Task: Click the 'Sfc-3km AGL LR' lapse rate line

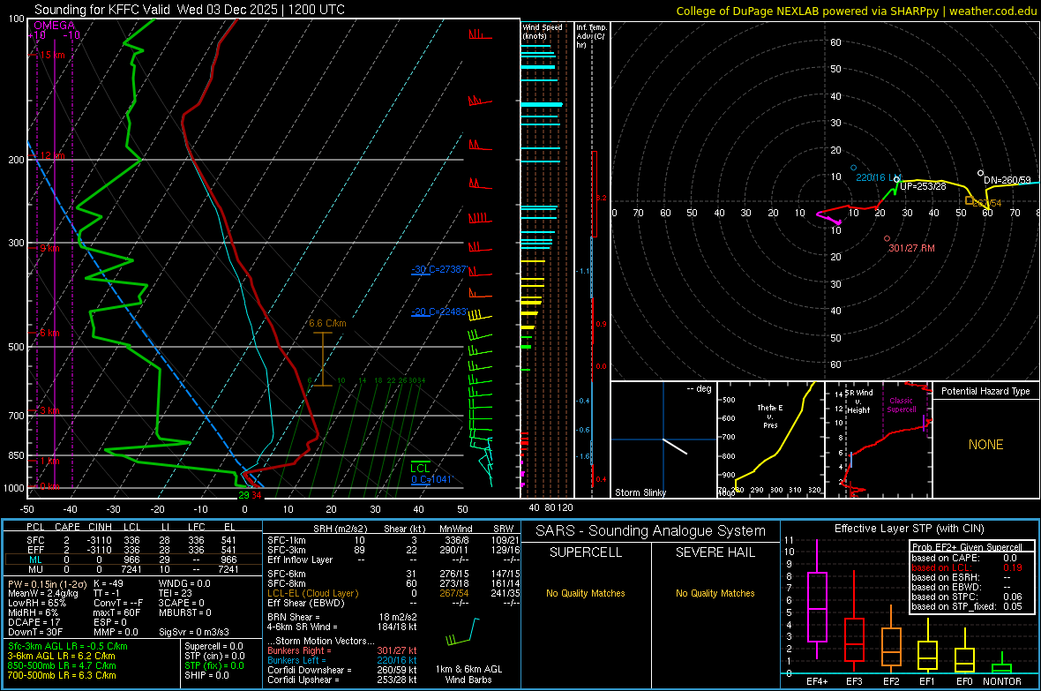Action: pos(68,646)
